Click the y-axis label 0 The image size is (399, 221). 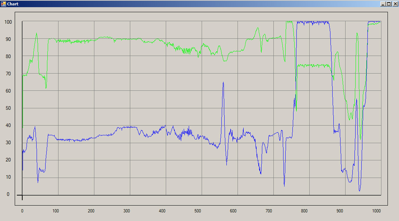pyautogui.click(x=8, y=194)
